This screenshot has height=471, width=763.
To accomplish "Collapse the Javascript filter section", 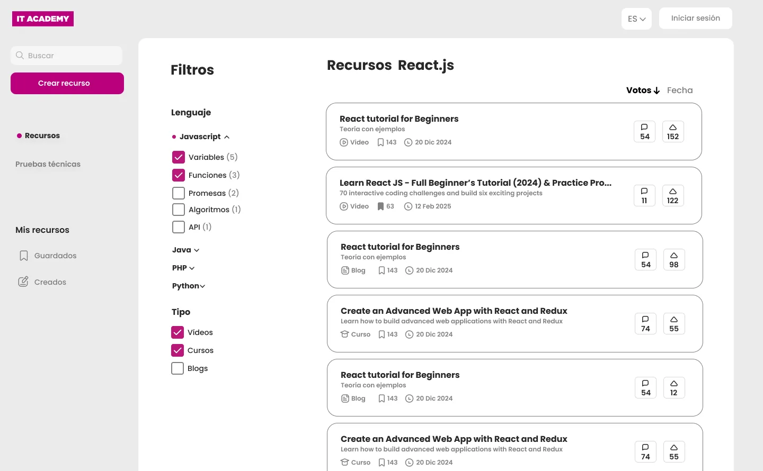I will pyautogui.click(x=226, y=137).
